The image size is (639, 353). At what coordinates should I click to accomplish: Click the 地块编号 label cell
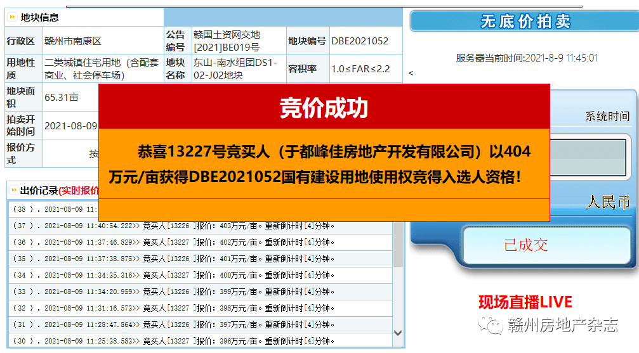(308, 41)
